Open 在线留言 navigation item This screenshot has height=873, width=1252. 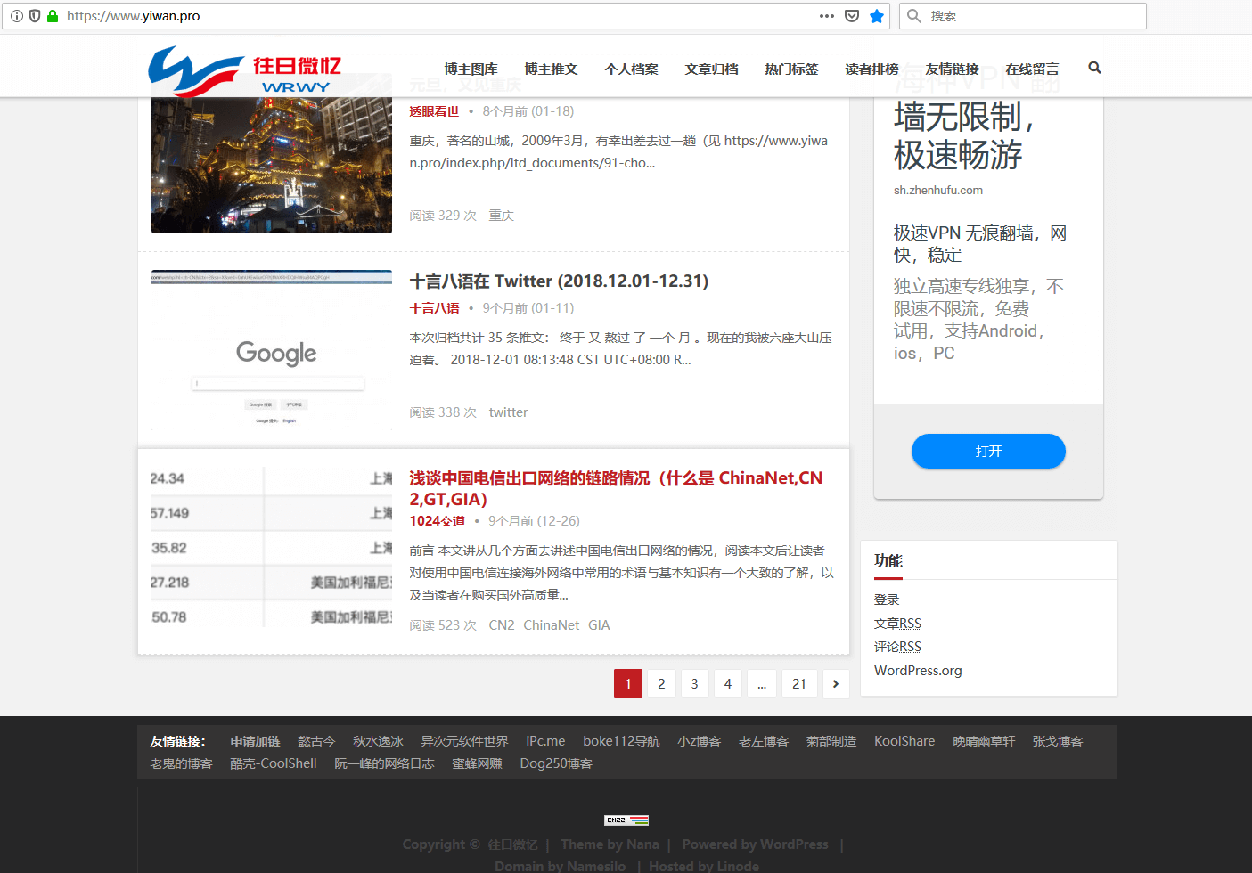coord(1032,69)
